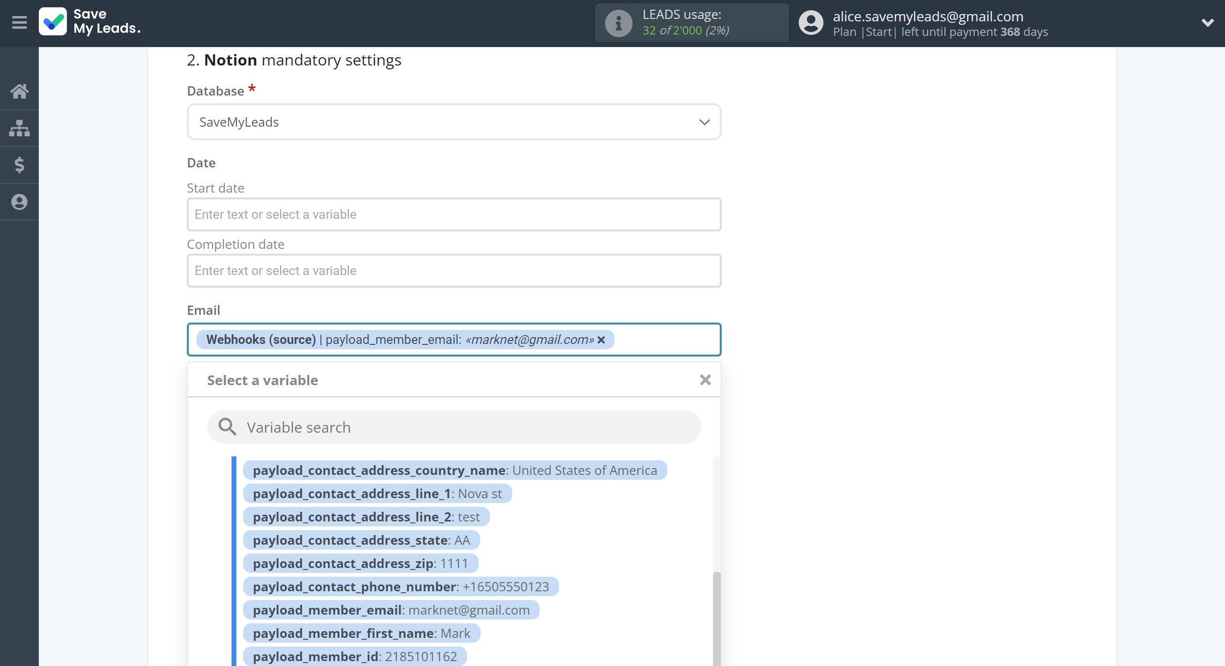Image resolution: width=1225 pixels, height=666 pixels.
Task: Close the Select a variable panel
Action: [705, 380]
